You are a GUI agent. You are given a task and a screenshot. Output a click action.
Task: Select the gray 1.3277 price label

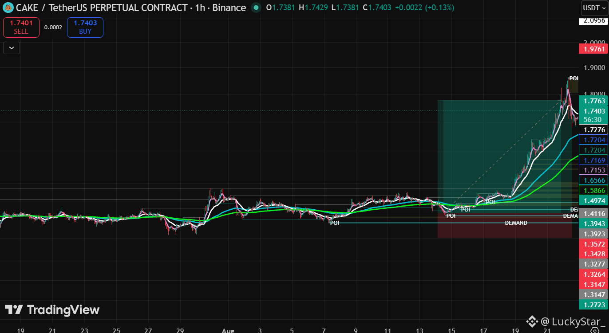tap(594, 264)
